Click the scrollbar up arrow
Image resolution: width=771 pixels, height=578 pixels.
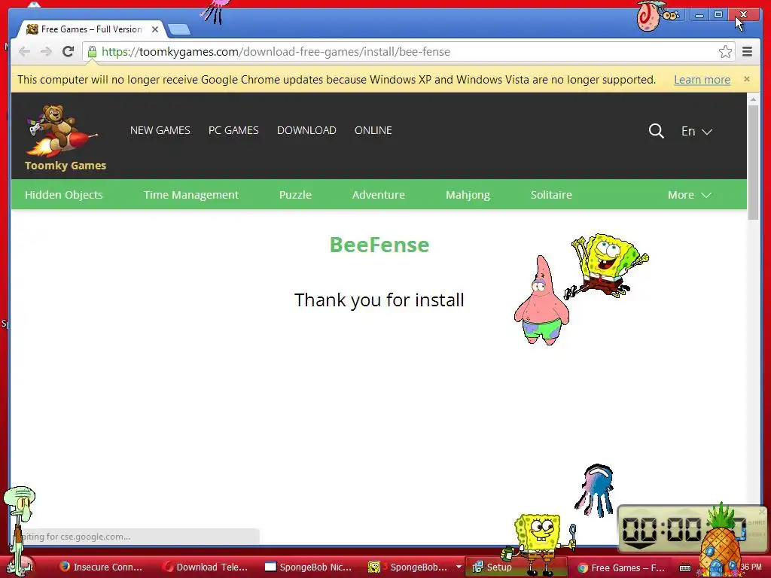point(753,99)
